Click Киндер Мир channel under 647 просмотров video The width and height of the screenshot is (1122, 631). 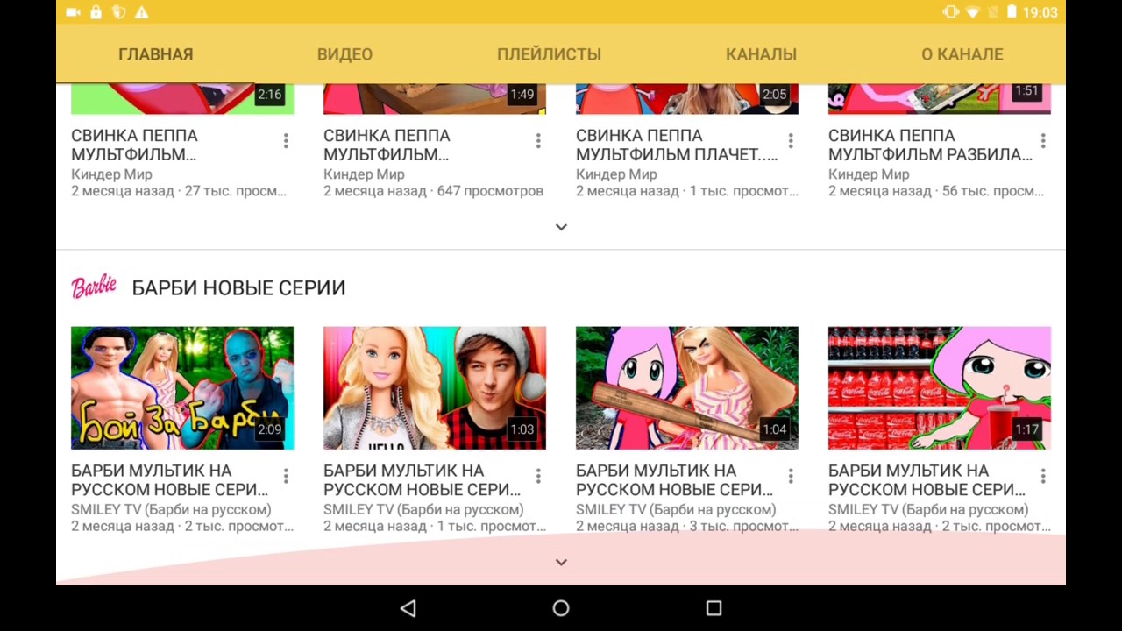[364, 174]
